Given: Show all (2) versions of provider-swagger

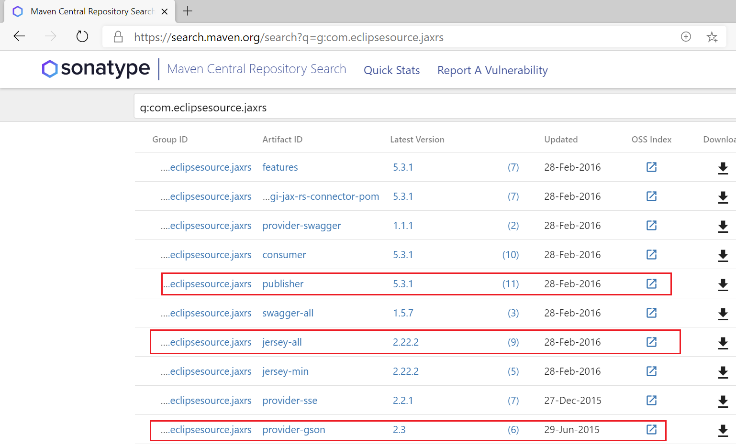Looking at the screenshot, I should [513, 226].
